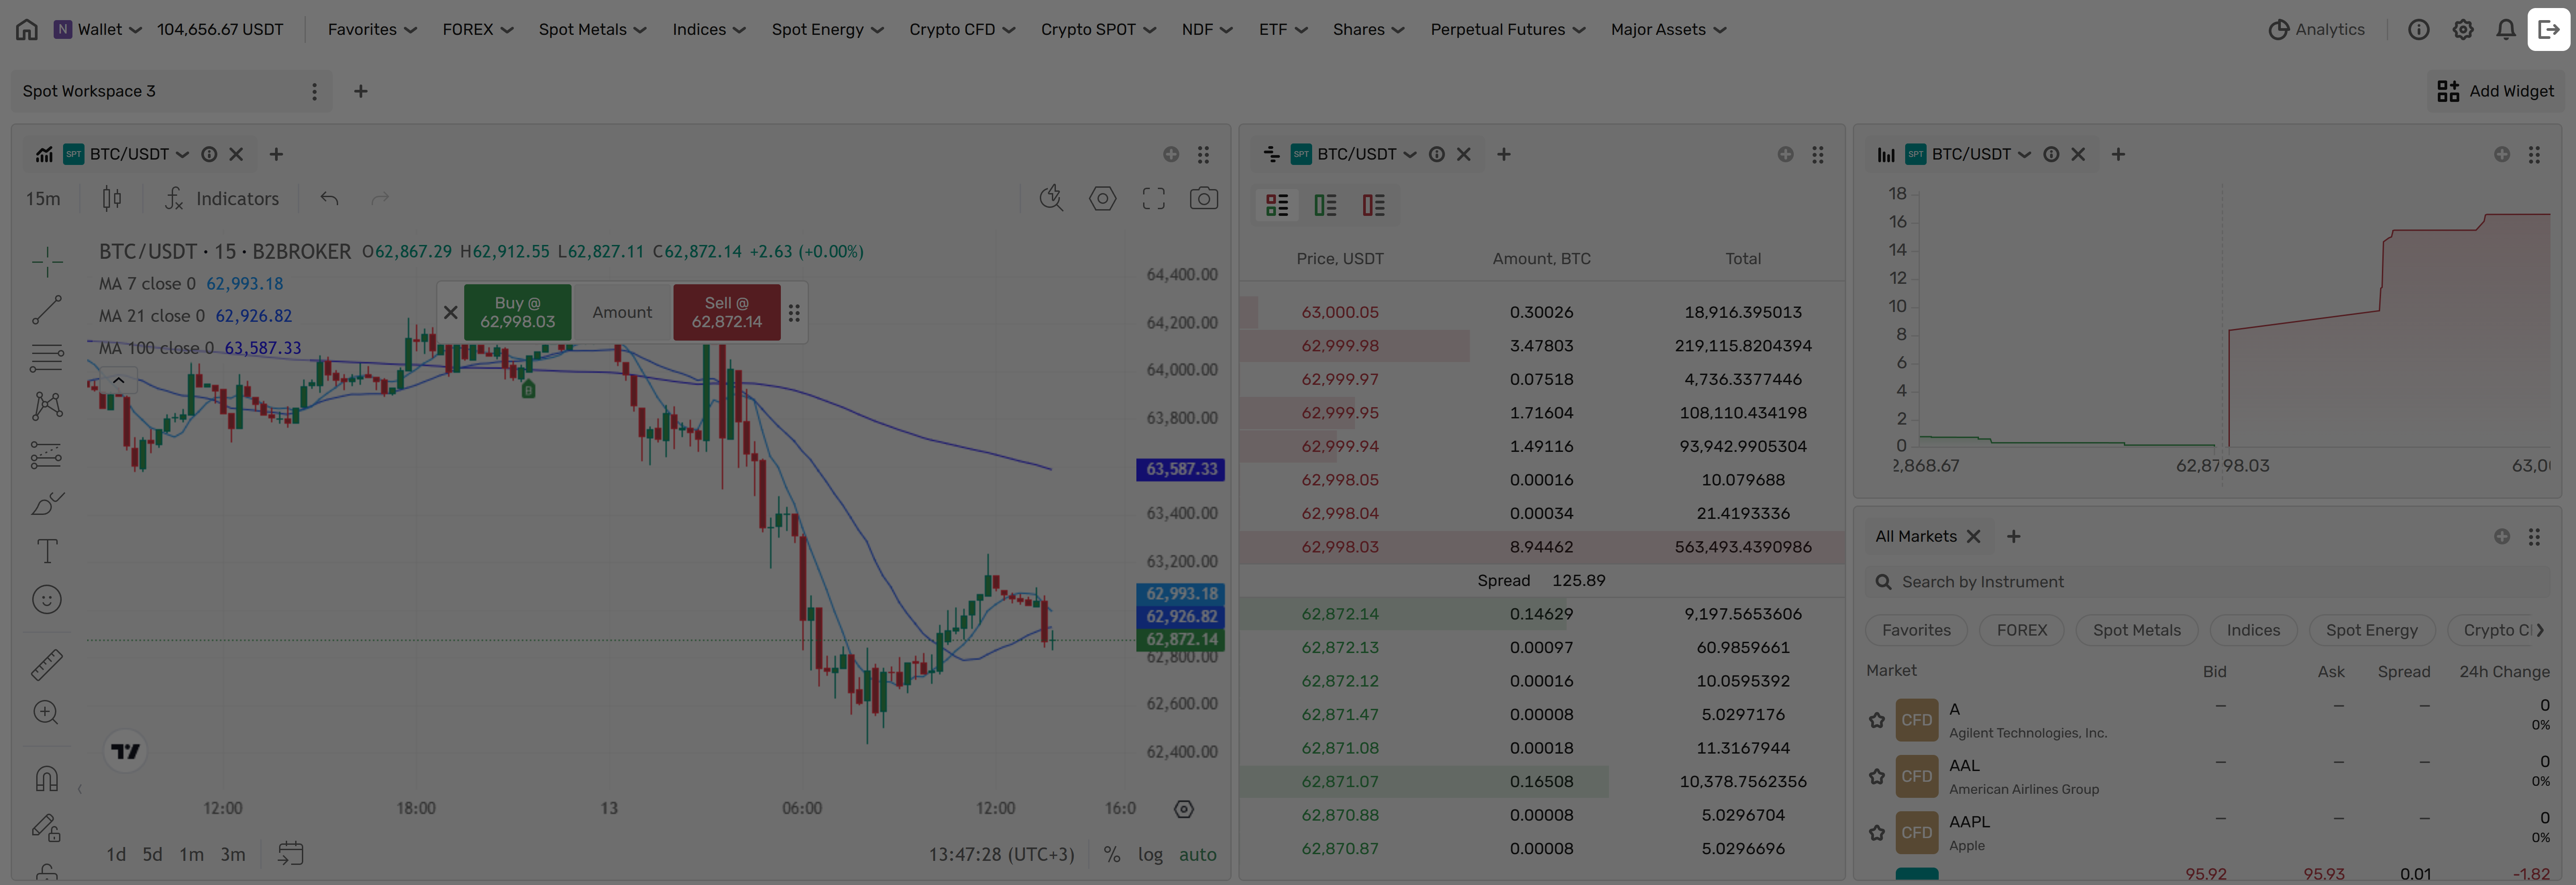
Task: Select bid price row 62,872.14
Action: tap(1542, 614)
